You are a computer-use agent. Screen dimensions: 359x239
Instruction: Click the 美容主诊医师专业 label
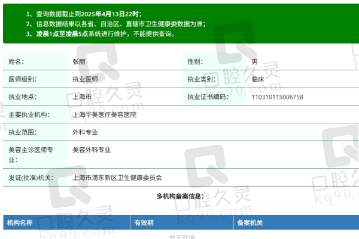31,154
